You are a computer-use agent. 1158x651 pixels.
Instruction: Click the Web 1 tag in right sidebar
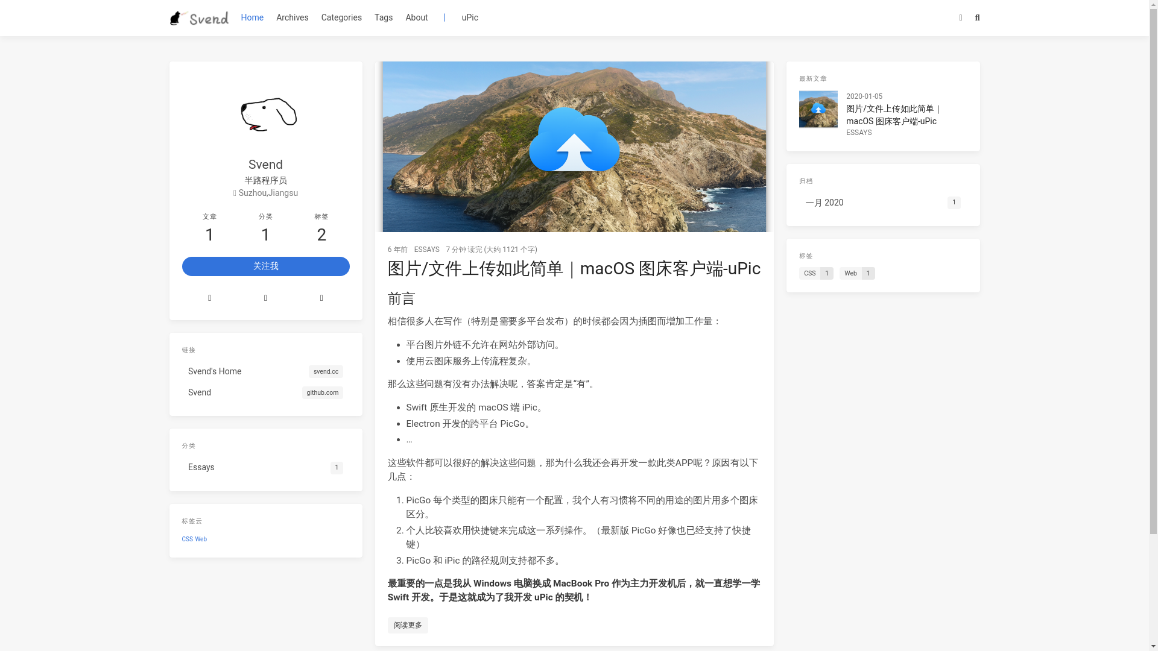[x=857, y=274]
